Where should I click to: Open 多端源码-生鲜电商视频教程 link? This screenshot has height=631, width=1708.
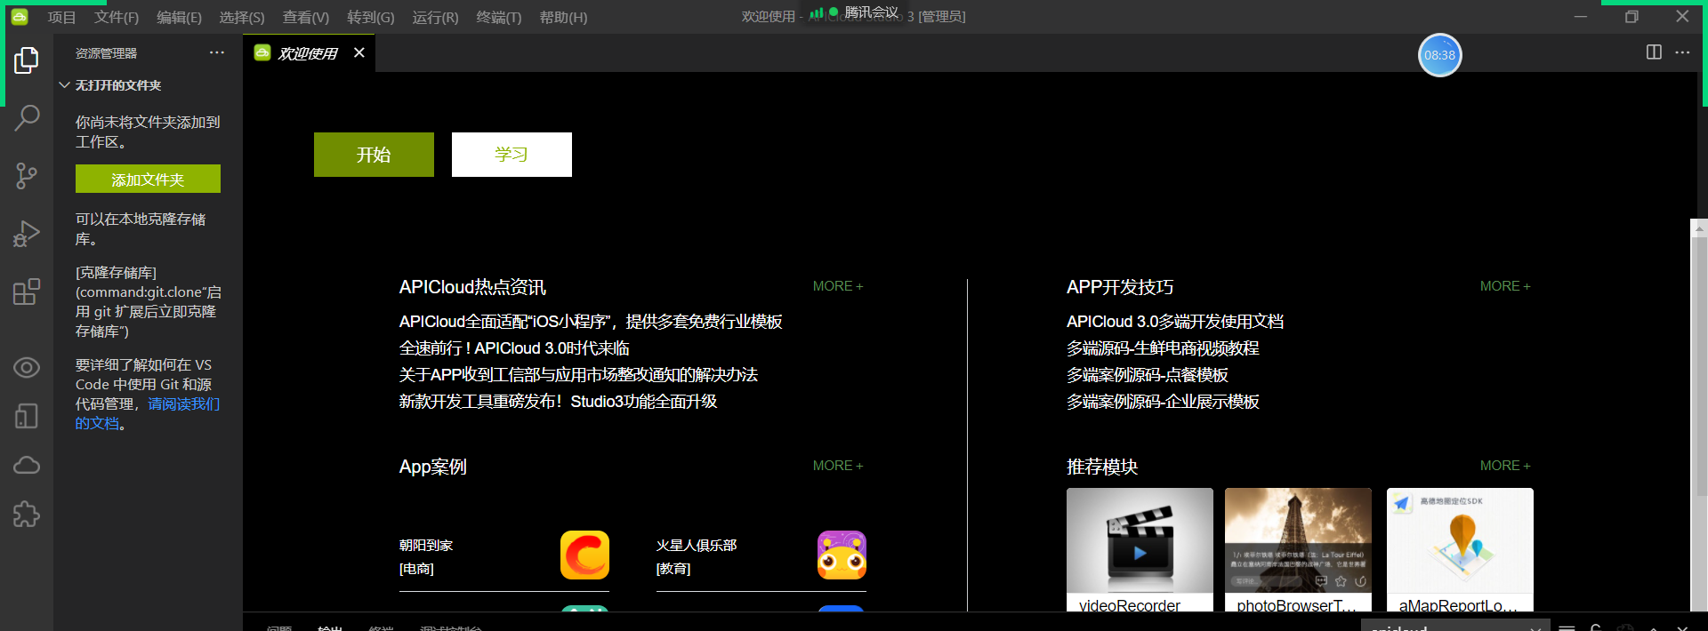(x=1163, y=348)
